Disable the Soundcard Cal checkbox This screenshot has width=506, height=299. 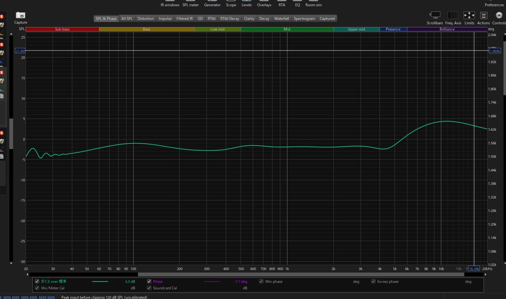click(149, 288)
